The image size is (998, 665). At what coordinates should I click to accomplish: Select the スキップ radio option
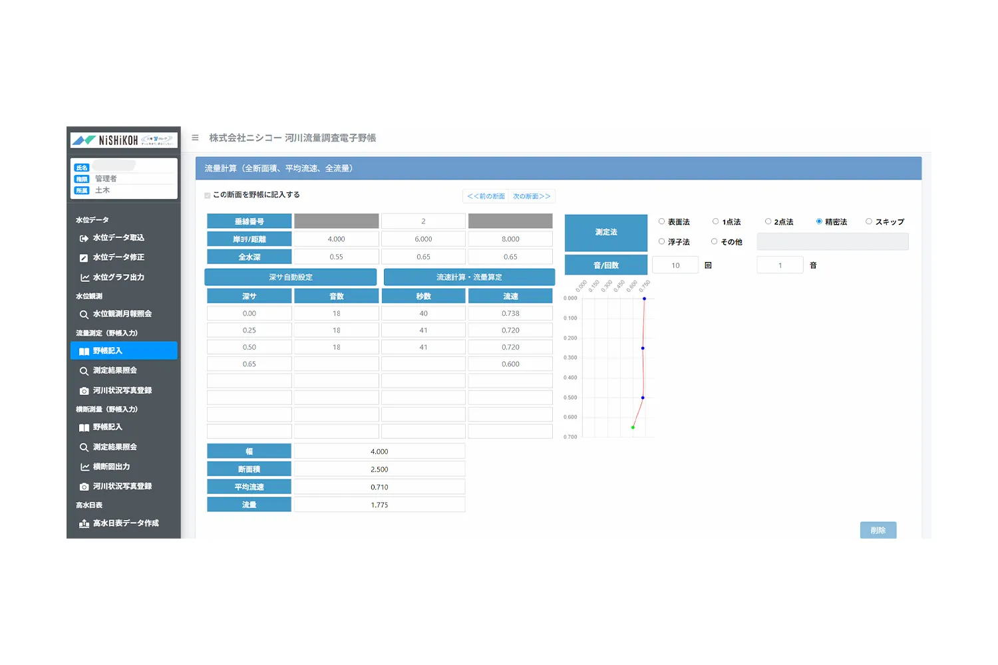tap(868, 221)
